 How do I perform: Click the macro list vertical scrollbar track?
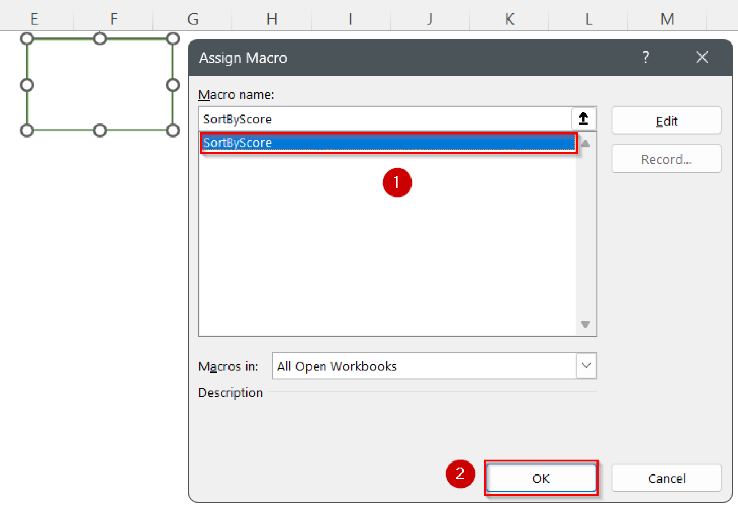click(x=585, y=234)
